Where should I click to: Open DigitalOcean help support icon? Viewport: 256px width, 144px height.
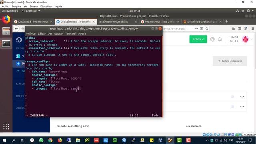[x=212, y=39]
